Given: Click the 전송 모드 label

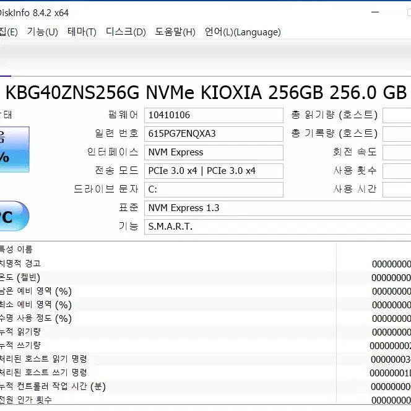Looking at the screenshot, I should pyautogui.click(x=116, y=170).
